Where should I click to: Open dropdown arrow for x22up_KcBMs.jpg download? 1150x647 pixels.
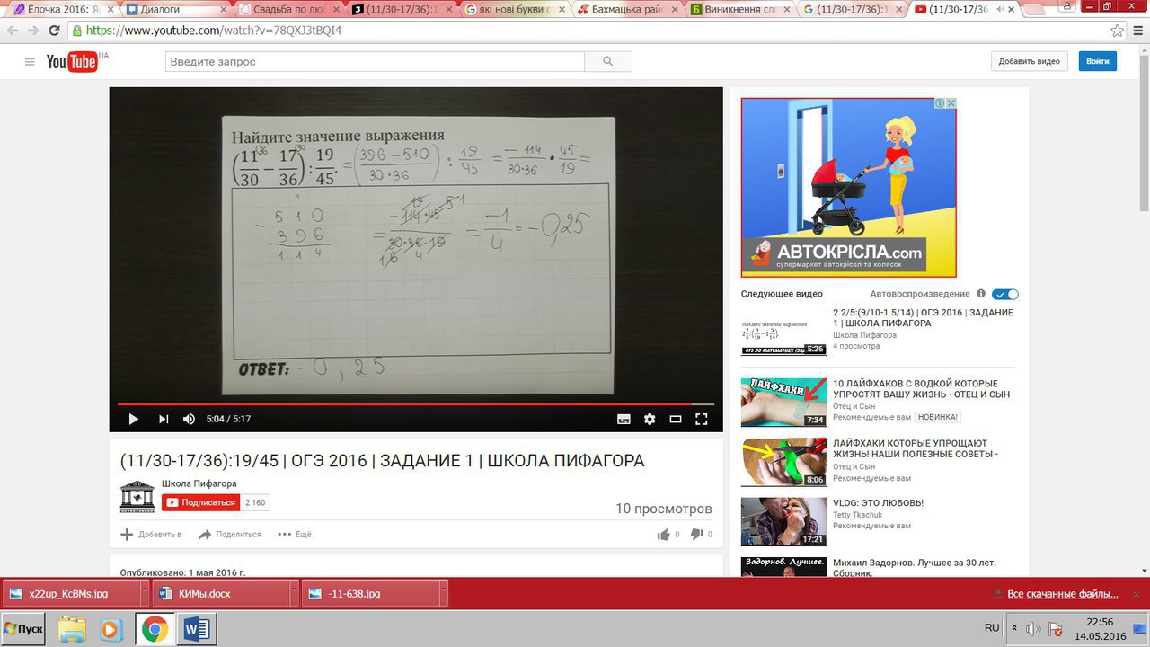coord(144,594)
